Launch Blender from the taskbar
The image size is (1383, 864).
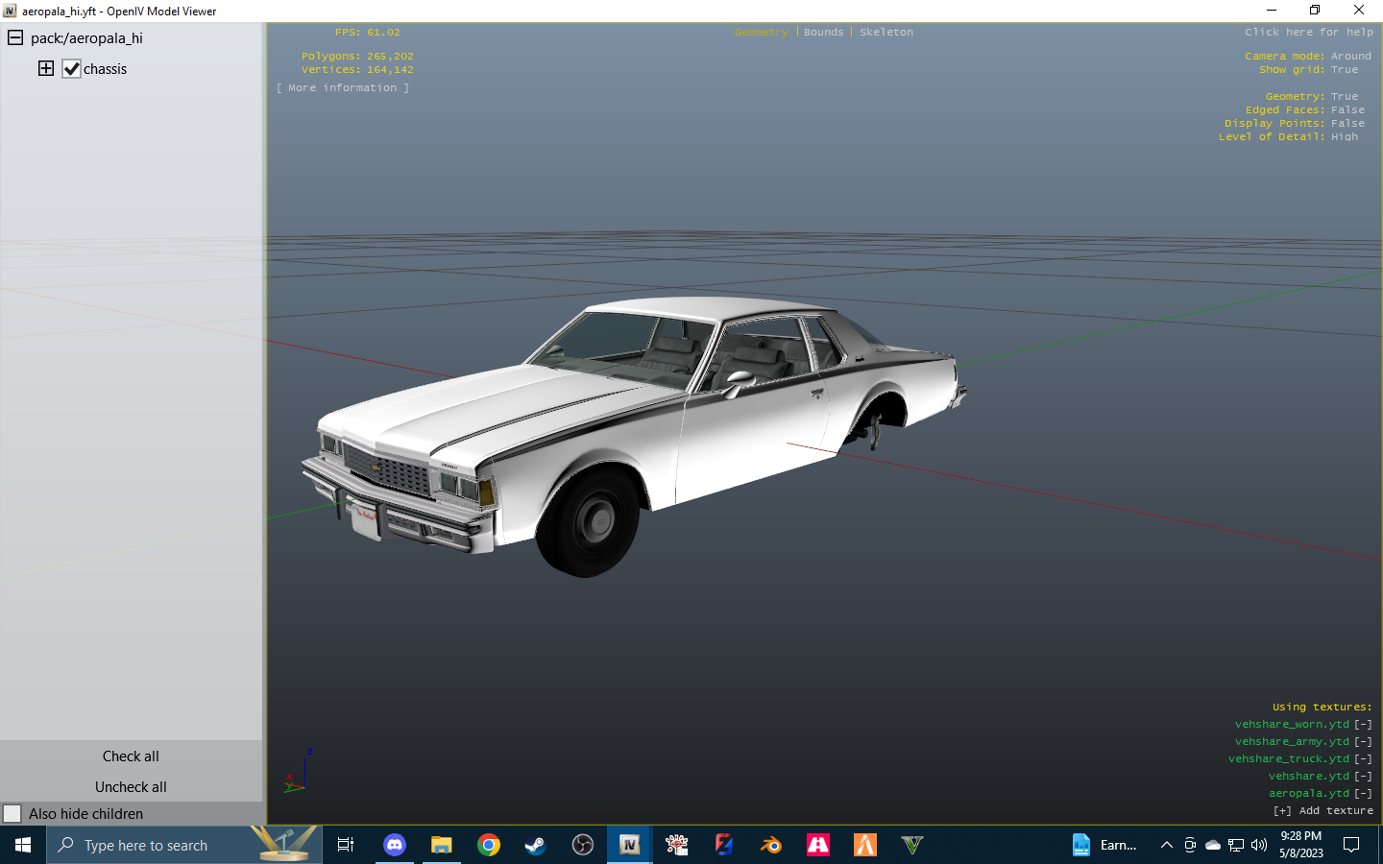[x=770, y=845]
